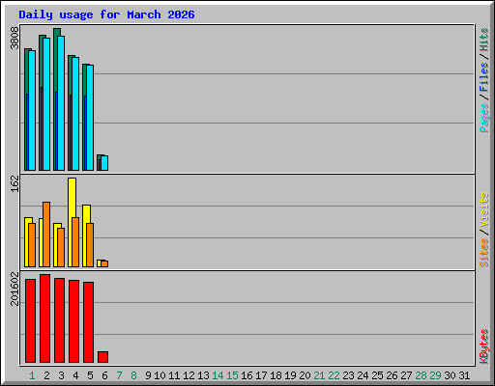Click day 1 on the date axis
This screenshot has height=386, width=495.
[x=32, y=375]
